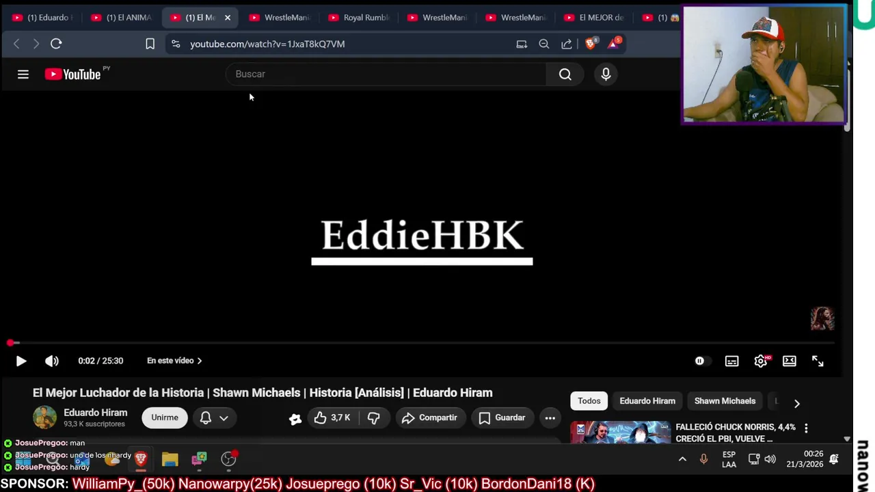Open Brave Rewards triangle icon
The width and height of the screenshot is (875, 492).
click(x=615, y=44)
